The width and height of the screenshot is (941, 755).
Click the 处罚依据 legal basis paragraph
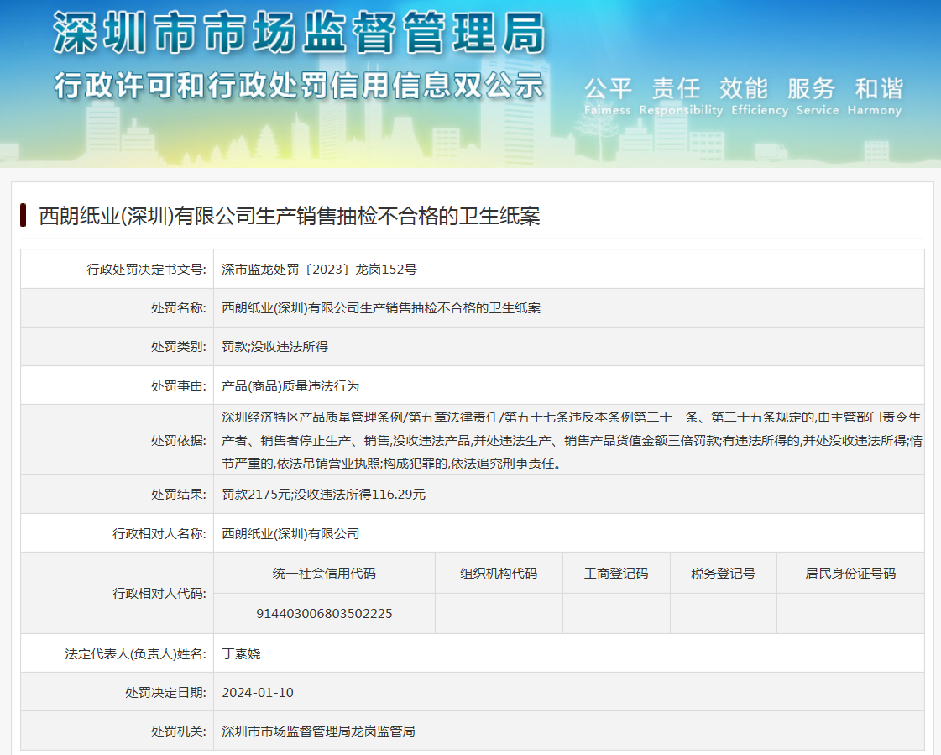(571, 440)
